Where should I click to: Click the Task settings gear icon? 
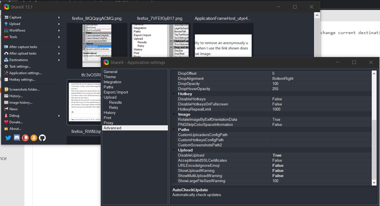6,66
